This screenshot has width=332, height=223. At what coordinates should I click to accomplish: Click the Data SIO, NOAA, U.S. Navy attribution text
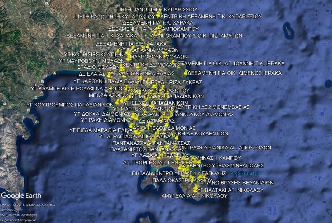(x=28, y=205)
